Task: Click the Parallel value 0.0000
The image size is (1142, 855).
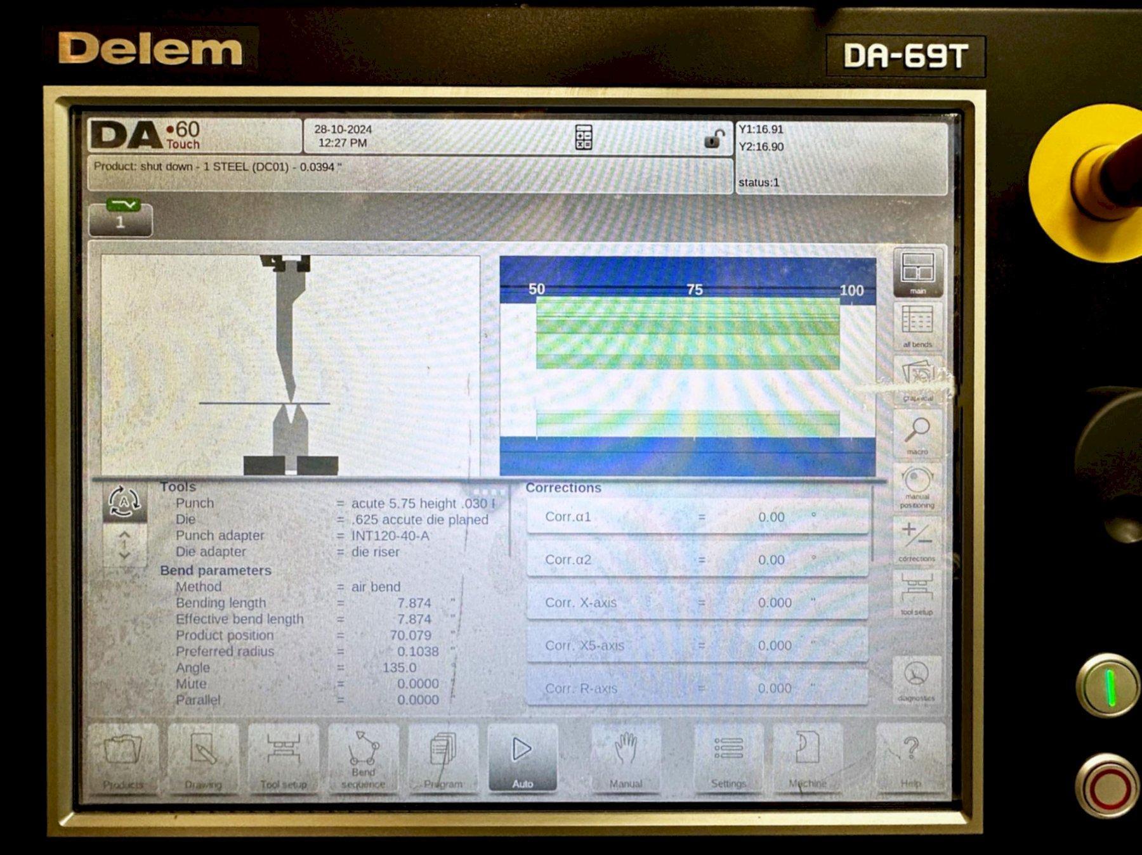Action: pyautogui.click(x=417, y=700)
